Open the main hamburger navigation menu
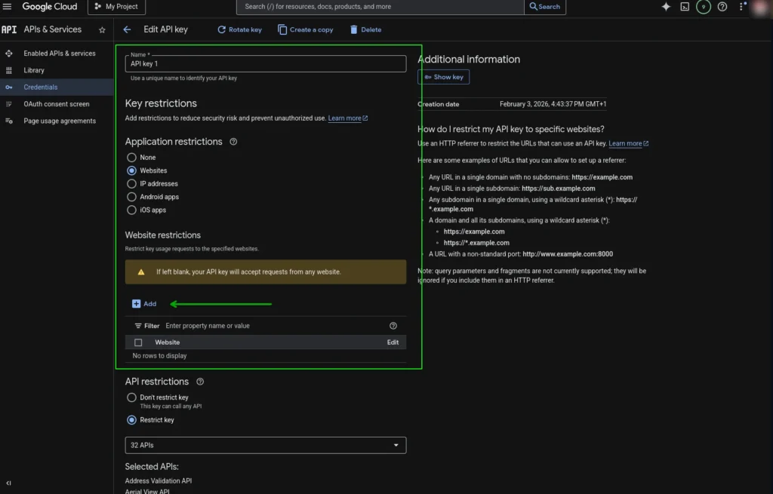Screen dimensions: 773x494 click(x=8, y=7)
